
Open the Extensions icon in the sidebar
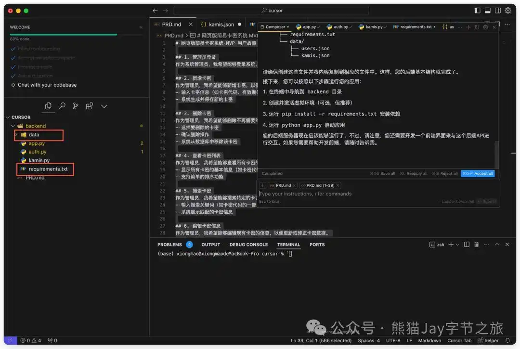coord(89,106)
